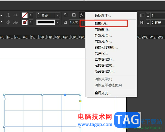Click the solid black stroke style preview

[46, 22]
